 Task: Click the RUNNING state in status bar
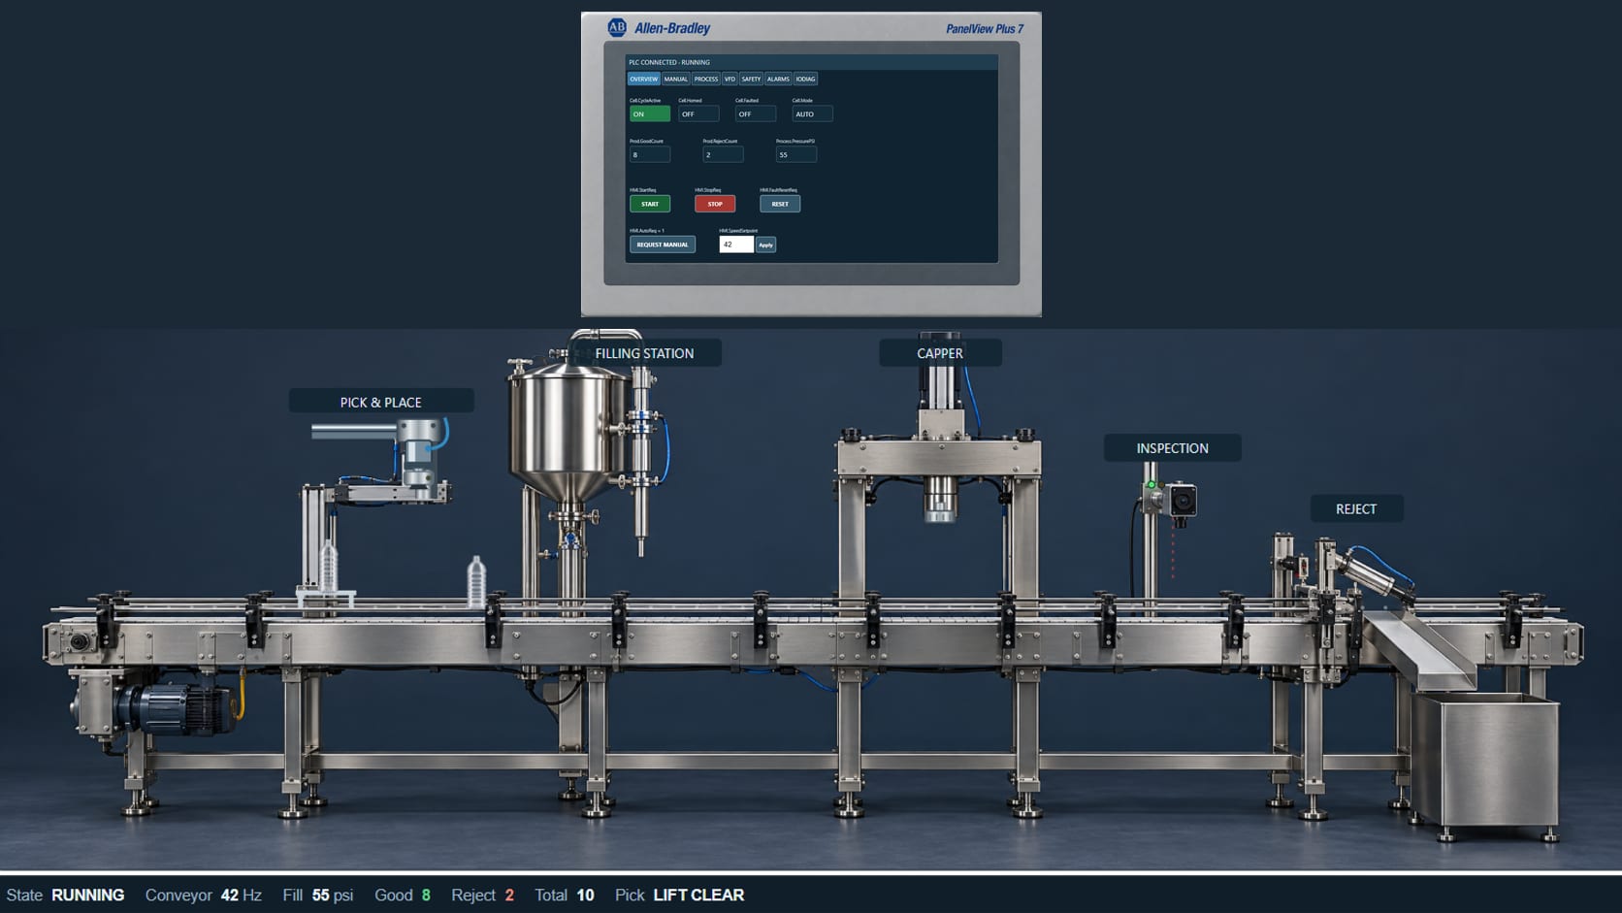pos(87,895)
